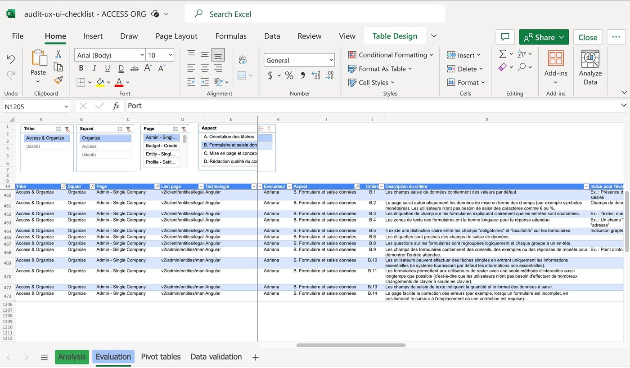
Task: Click the Decrease Indent icon
Action: point(191,82)
